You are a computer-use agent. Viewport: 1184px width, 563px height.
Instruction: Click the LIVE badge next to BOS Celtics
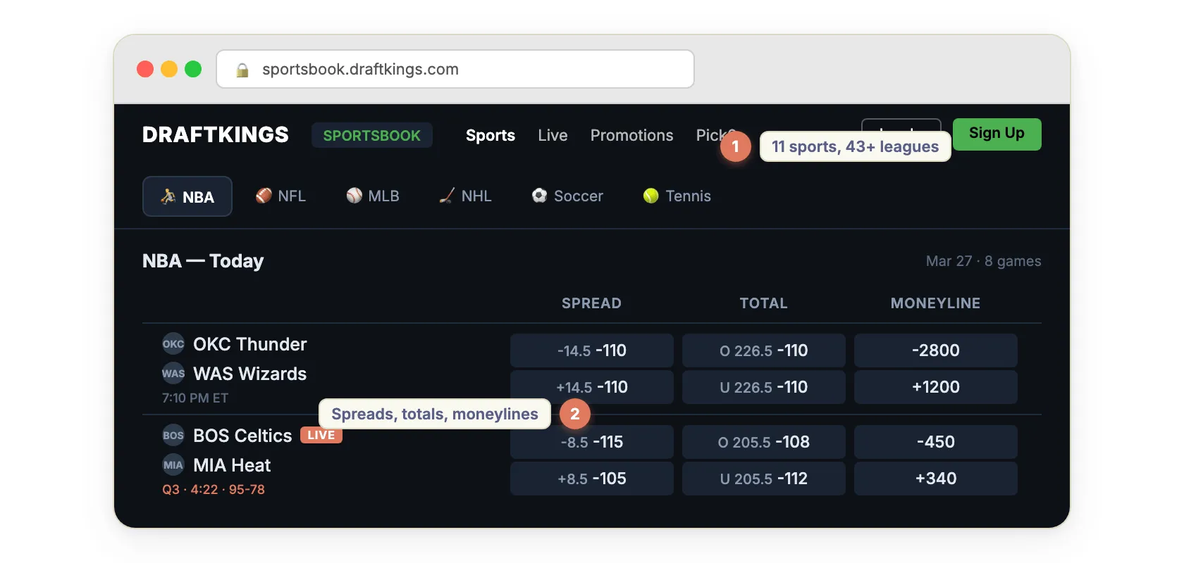pyautogui.click(x=321, y=435)
